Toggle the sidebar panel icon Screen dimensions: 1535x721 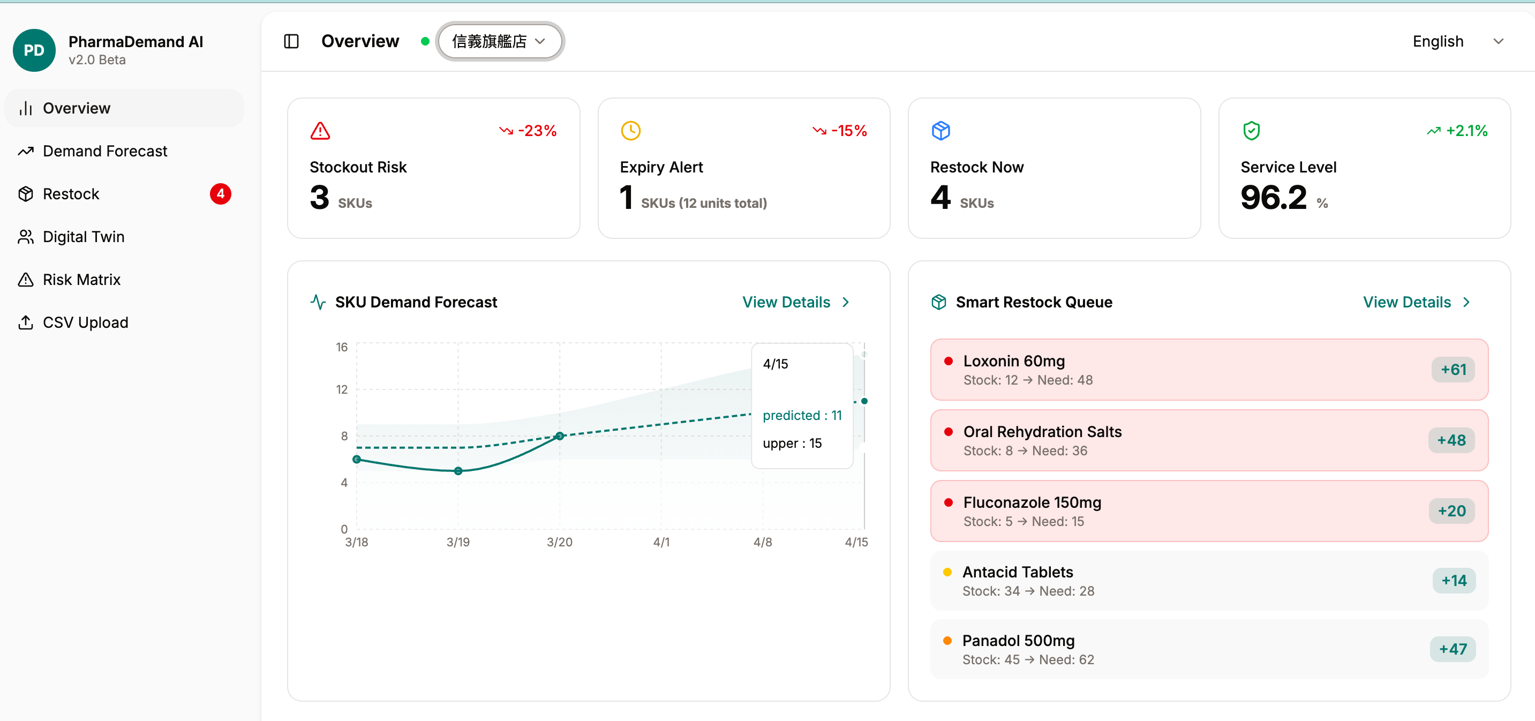291,41
